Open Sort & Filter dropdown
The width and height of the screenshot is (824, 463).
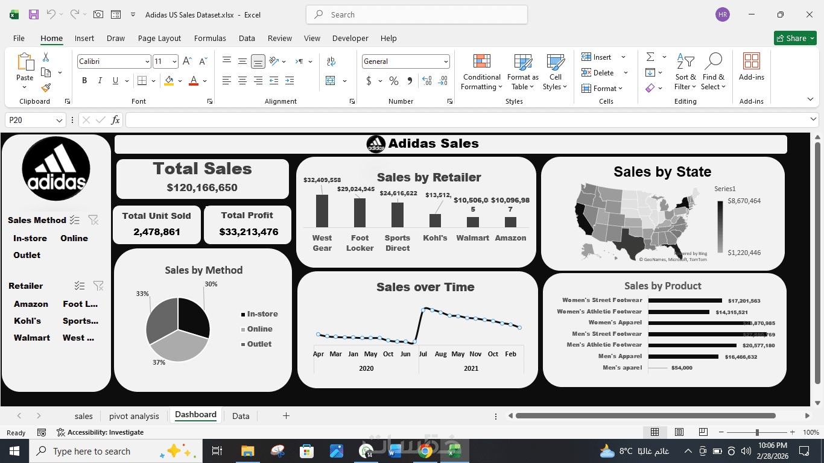(685, 71)
